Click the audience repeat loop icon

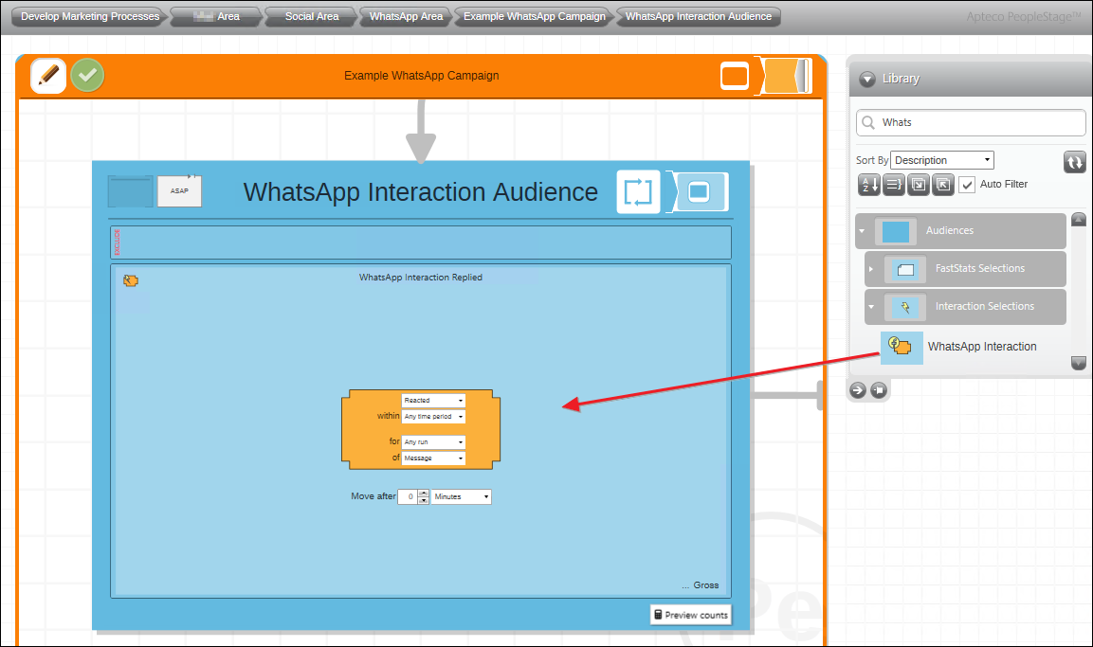638,191
